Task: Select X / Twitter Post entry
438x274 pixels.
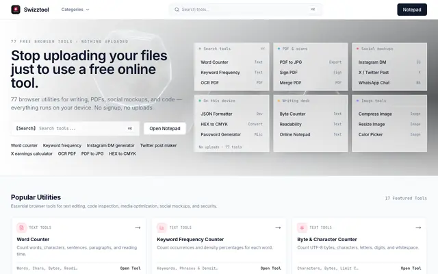Action: [389, 73]
